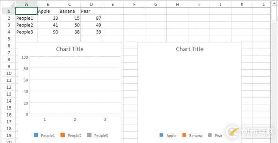Click the axis label 100 on left chart

click(x=25, y=57)
